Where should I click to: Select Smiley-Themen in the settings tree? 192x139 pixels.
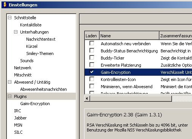coord(40,53)
